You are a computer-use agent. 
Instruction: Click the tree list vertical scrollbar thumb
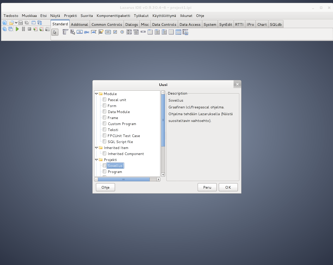163,120
